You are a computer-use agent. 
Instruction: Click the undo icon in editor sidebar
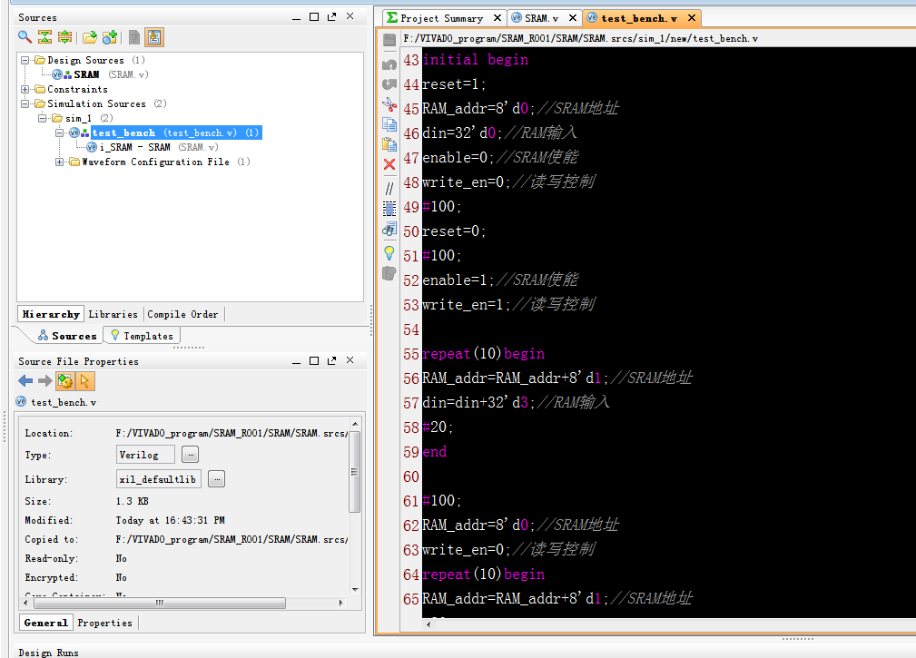389,63
